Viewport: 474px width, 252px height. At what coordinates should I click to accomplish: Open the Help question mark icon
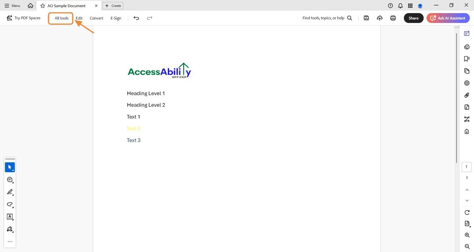click(390, 6)
